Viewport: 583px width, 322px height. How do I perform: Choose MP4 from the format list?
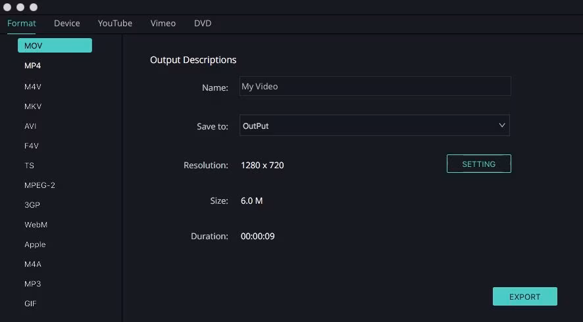(33, 66)
